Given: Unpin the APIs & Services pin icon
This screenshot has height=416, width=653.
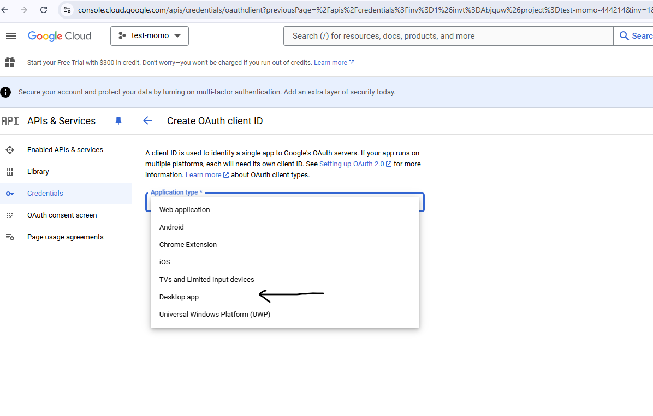Looking at the screenshot, I should [118, 121].
